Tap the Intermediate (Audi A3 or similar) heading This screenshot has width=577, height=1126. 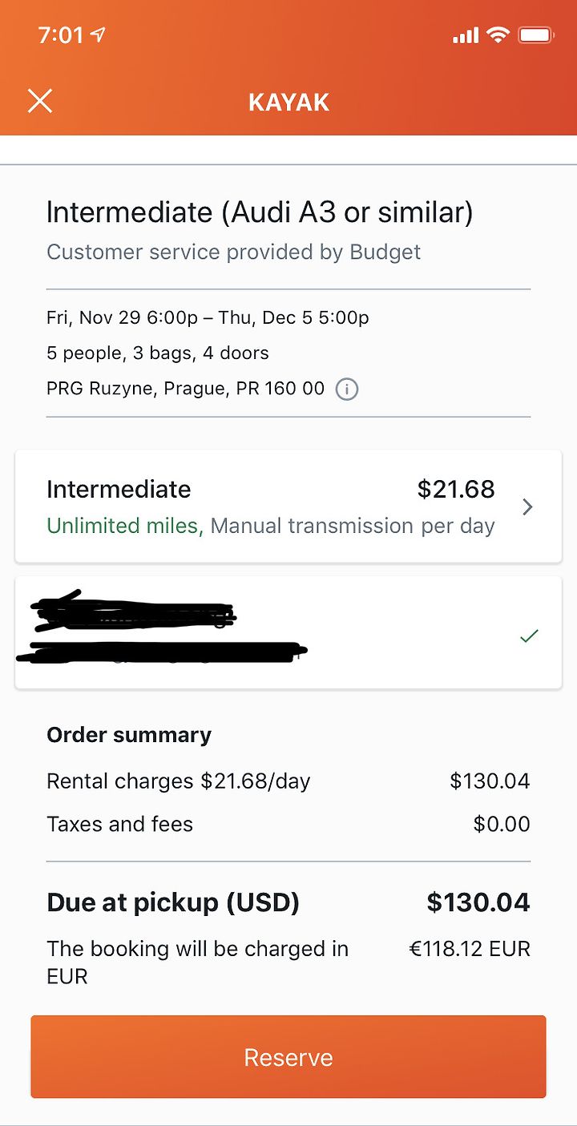(260, 212)
